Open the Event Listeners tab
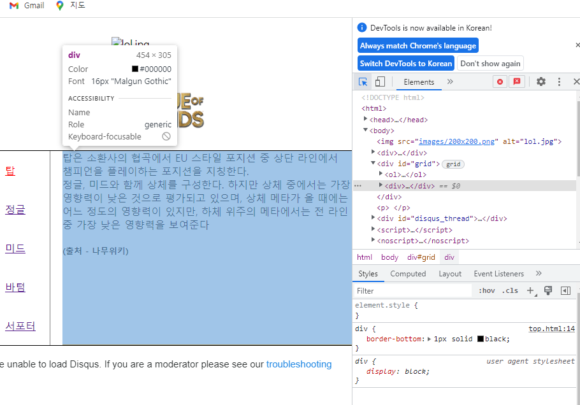The width and height of the screenshot is (580, 405). pos(498,274)
